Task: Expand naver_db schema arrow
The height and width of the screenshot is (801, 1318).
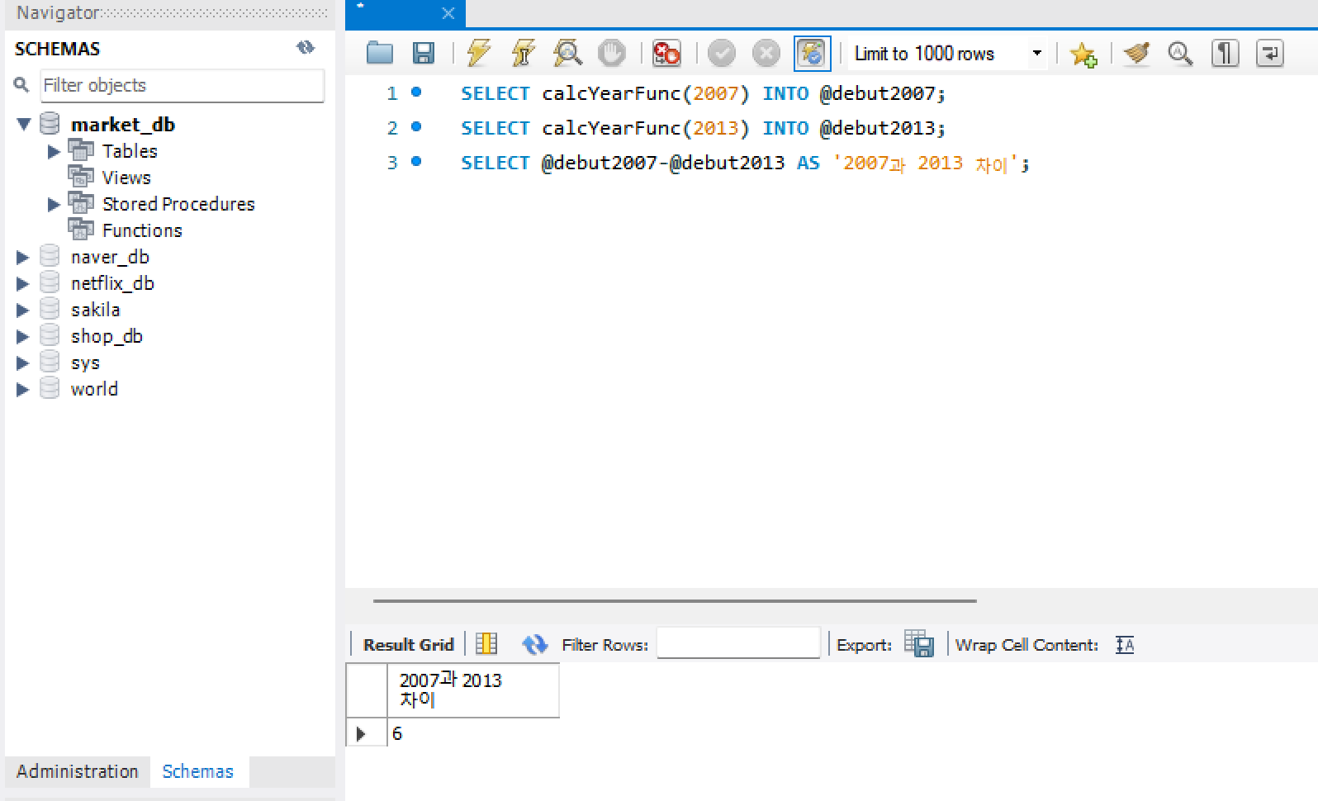Action: (x=23, y=257)
